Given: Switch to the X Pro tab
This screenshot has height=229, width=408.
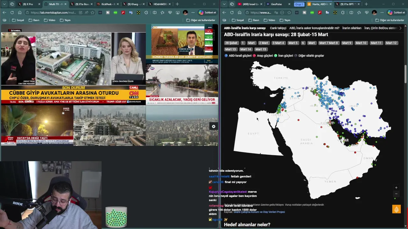Looking at the screenshot, I should (29, 4).
